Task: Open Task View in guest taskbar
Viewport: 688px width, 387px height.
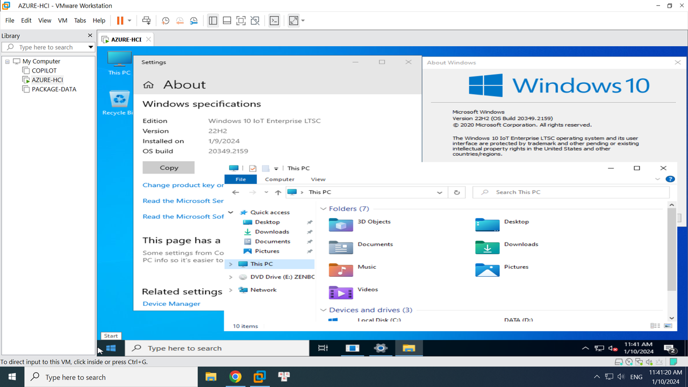Action: point(323,348)
